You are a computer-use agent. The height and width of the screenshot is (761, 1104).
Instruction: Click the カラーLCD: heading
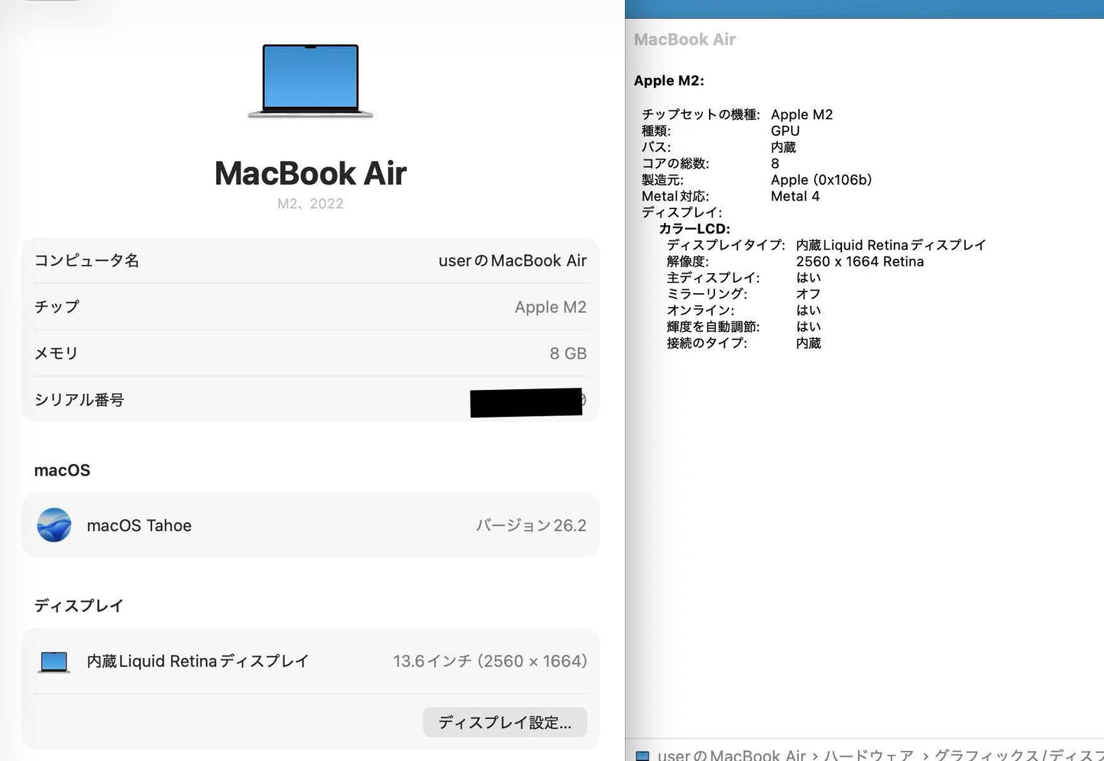694,229
